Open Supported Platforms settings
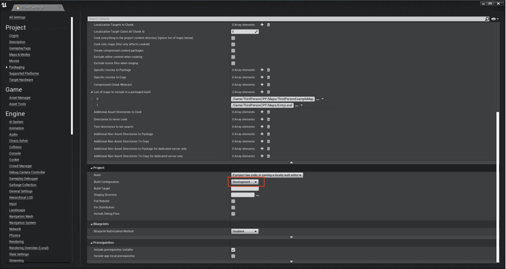This screenshot has width=506, height=269. (x=24, y=74)
